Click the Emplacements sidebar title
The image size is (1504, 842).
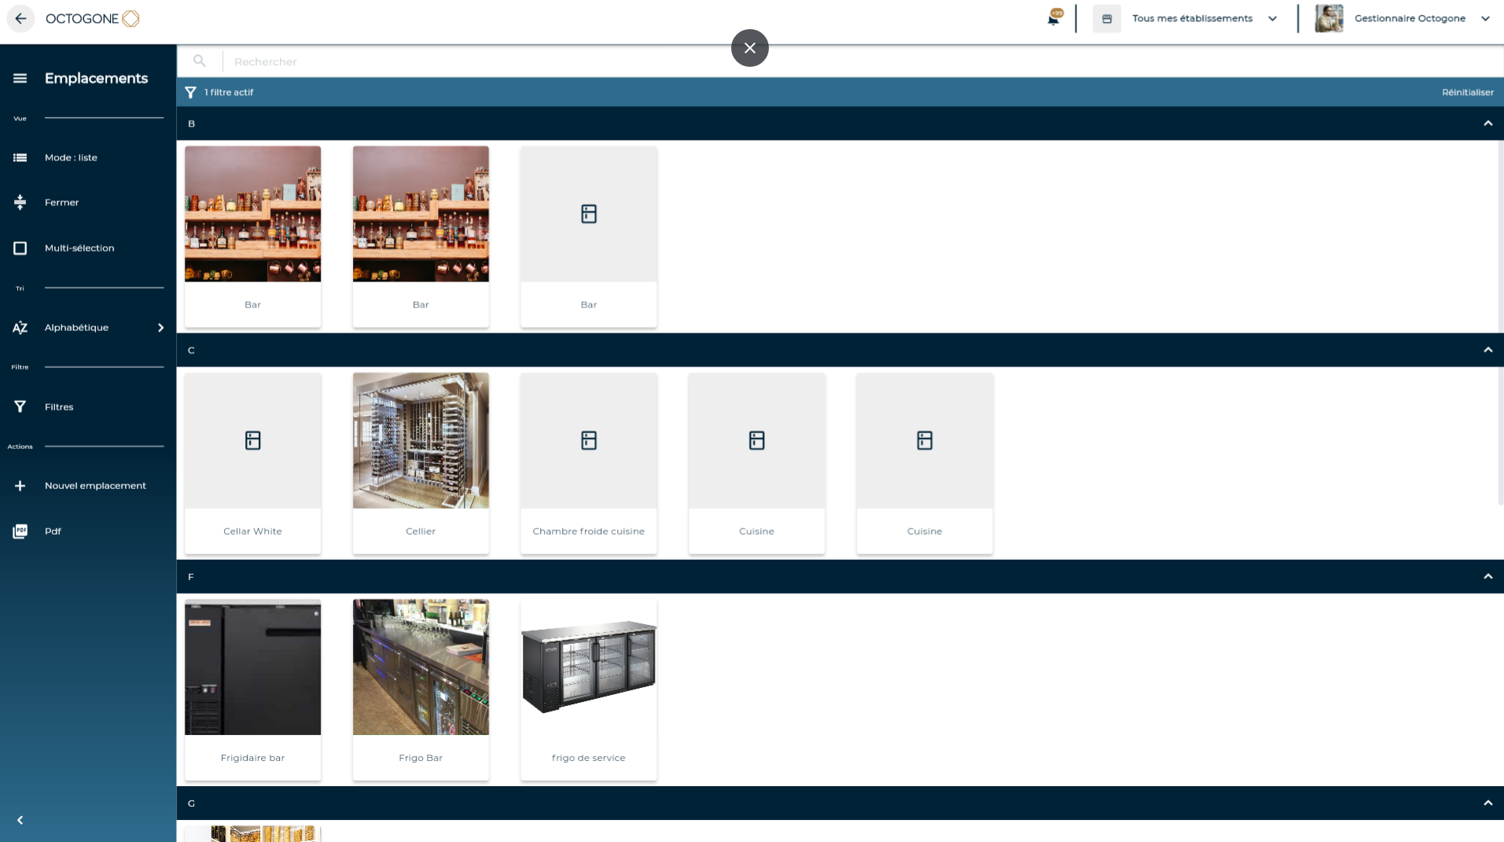pos(96,78)
